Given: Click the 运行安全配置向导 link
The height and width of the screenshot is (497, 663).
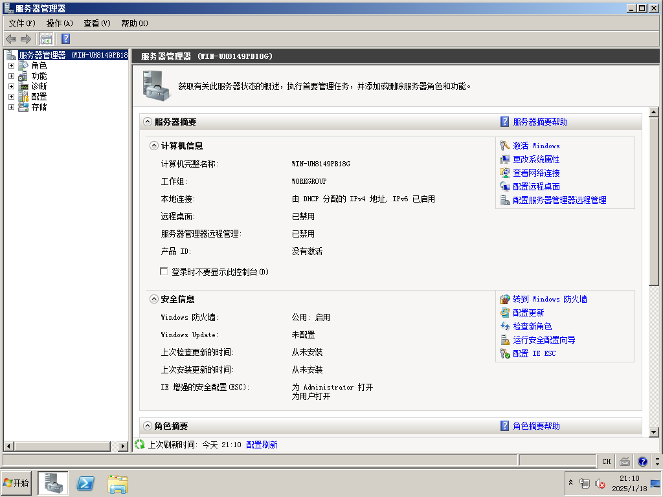Looking at the screenshot, I should click(544, 340).
